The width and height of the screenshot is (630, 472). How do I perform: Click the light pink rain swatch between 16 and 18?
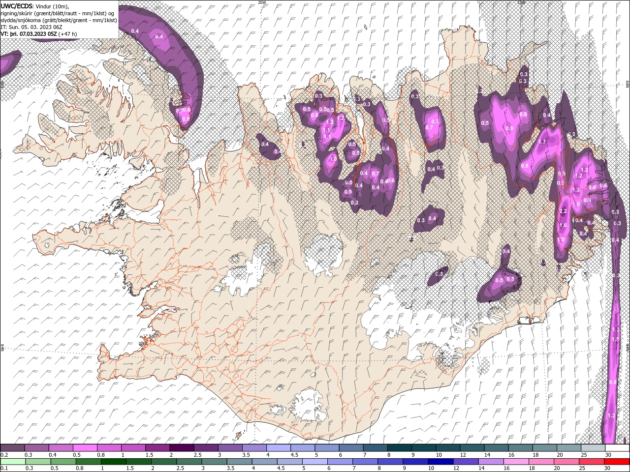pyautogui.click(x=516, y=462)
